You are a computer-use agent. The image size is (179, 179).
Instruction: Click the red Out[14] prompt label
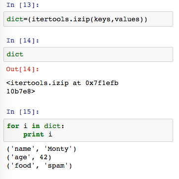tap(23, 69)
